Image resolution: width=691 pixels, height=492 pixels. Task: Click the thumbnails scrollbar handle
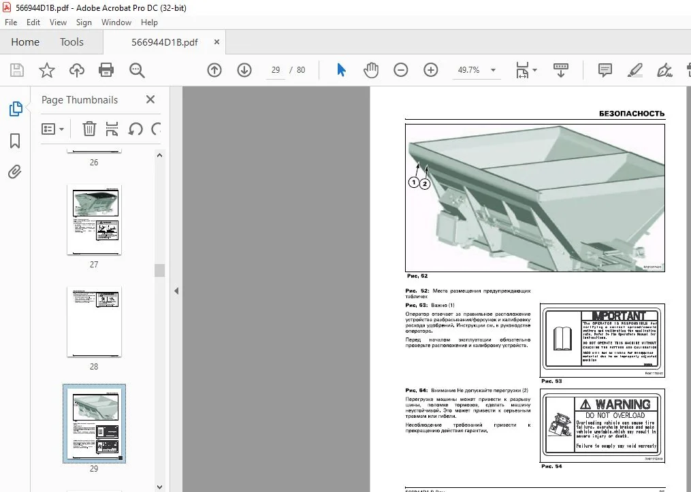[159, 270]
